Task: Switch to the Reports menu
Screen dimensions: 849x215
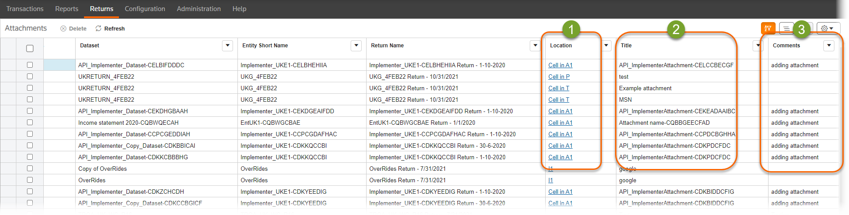Action: (67, 9)
